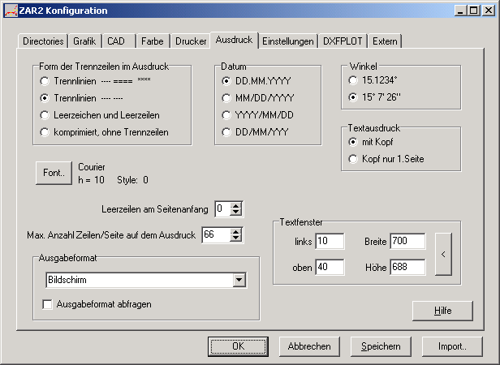Click the Speichern button
The image size is (500, 365).
[x=381, y=346]
